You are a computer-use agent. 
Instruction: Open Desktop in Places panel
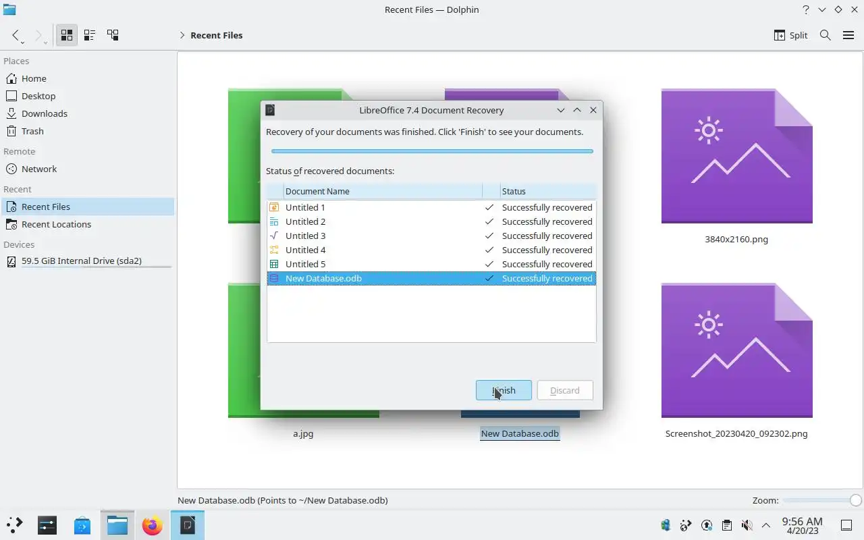(x=88, y=96)
